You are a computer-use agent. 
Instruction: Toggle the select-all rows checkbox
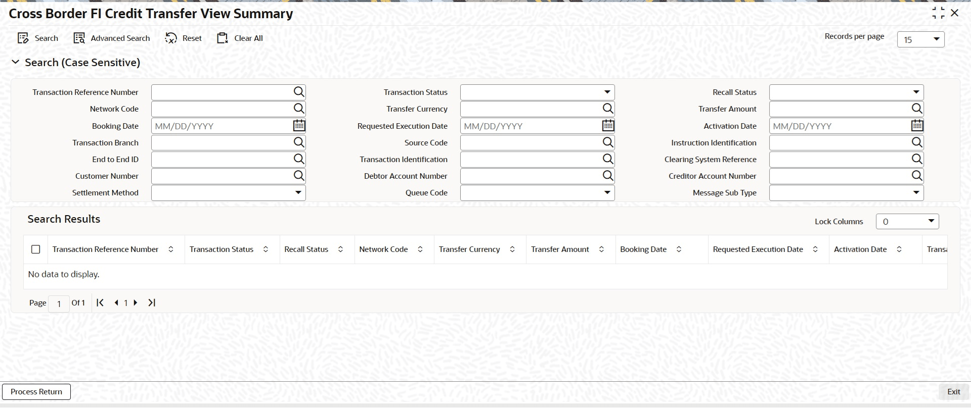click(x=35, y=249)
